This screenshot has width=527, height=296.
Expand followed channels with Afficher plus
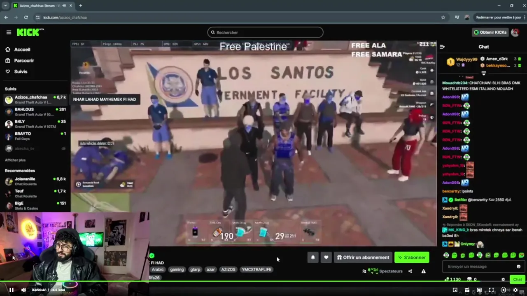click(15, 160)
